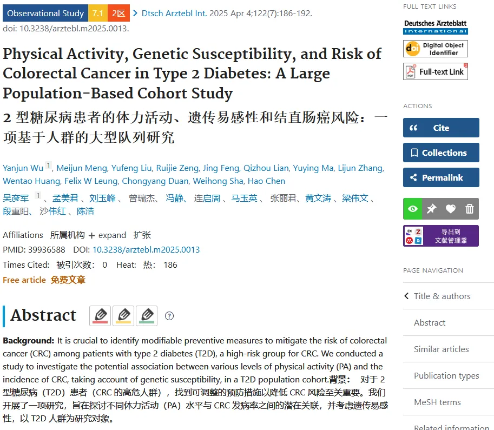
Task: Open the abstract help question mark
Action: pos(169,316)
